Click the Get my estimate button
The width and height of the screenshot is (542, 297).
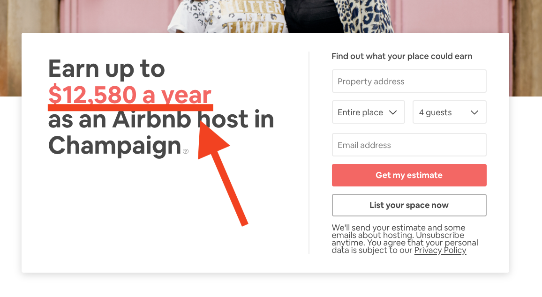pos(409,175)
